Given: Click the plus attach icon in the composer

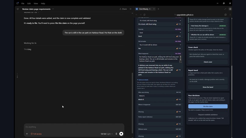Looking at the screenshot, I should click(x=27, y=134).
